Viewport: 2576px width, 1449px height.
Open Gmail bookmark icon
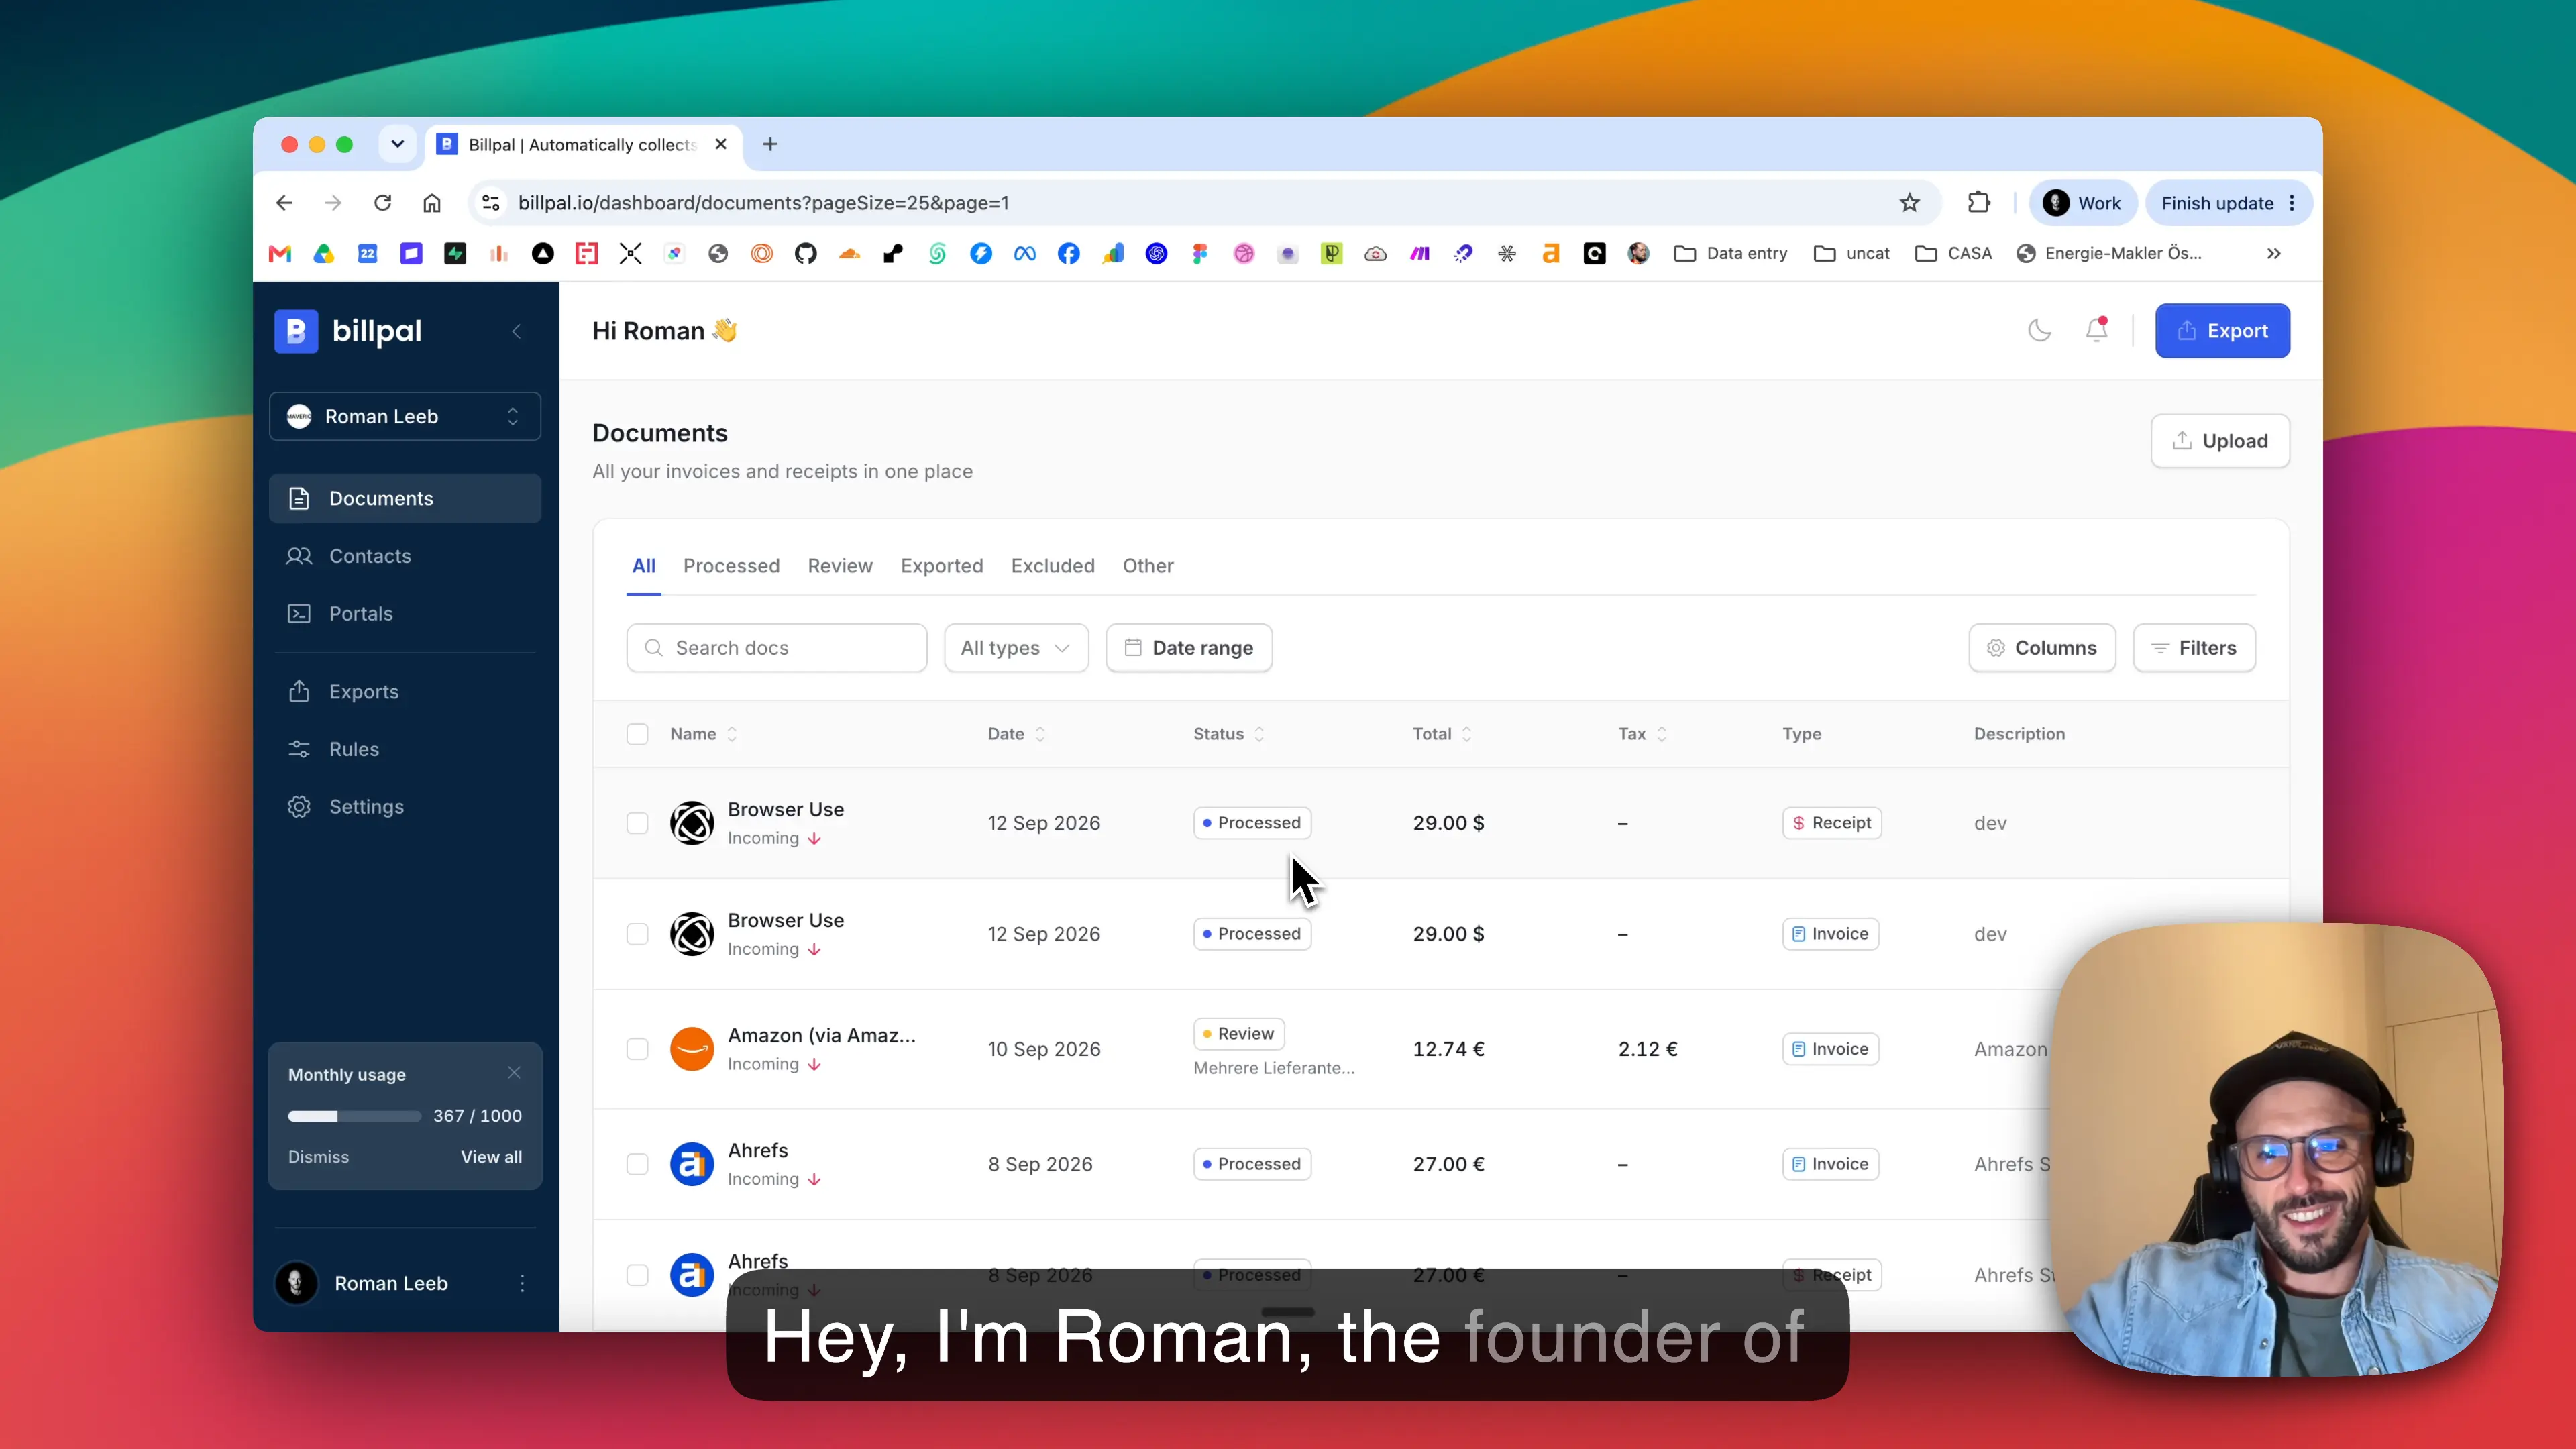point(280,254)
